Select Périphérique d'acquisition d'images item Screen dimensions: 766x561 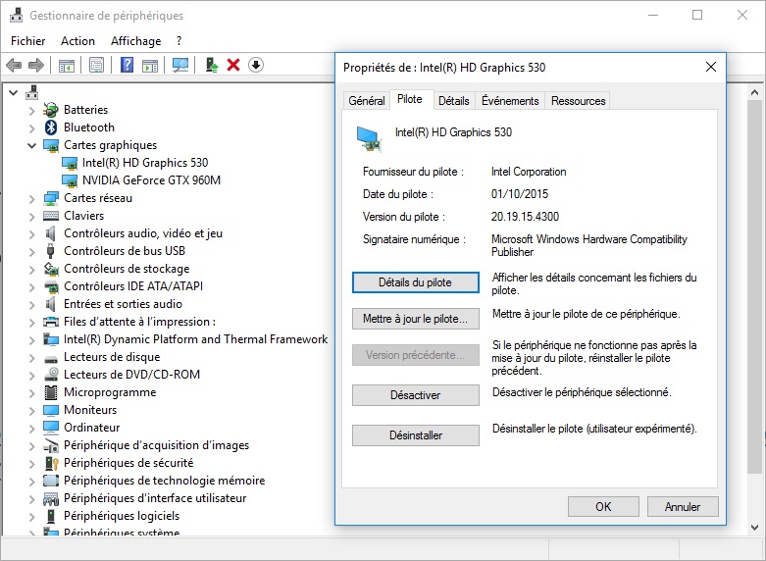pos(156,445)
